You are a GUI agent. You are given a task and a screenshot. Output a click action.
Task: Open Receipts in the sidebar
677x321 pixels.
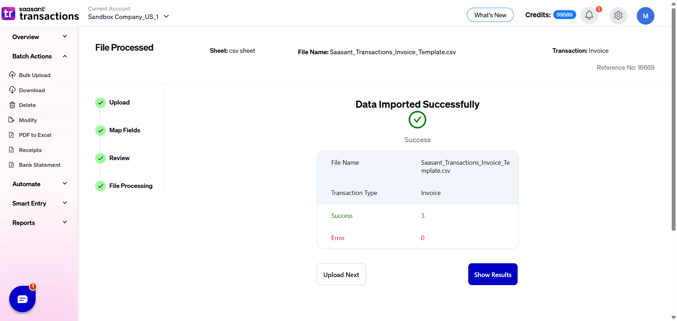point(30,150)
